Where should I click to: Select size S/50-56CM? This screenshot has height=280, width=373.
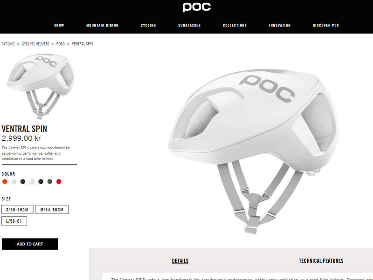pyautogui.click(x=17, y=210)
